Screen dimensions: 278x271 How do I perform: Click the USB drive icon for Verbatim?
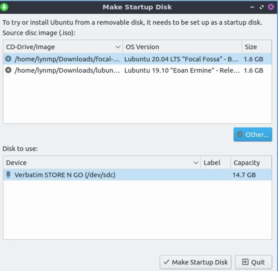click(9, 175)
